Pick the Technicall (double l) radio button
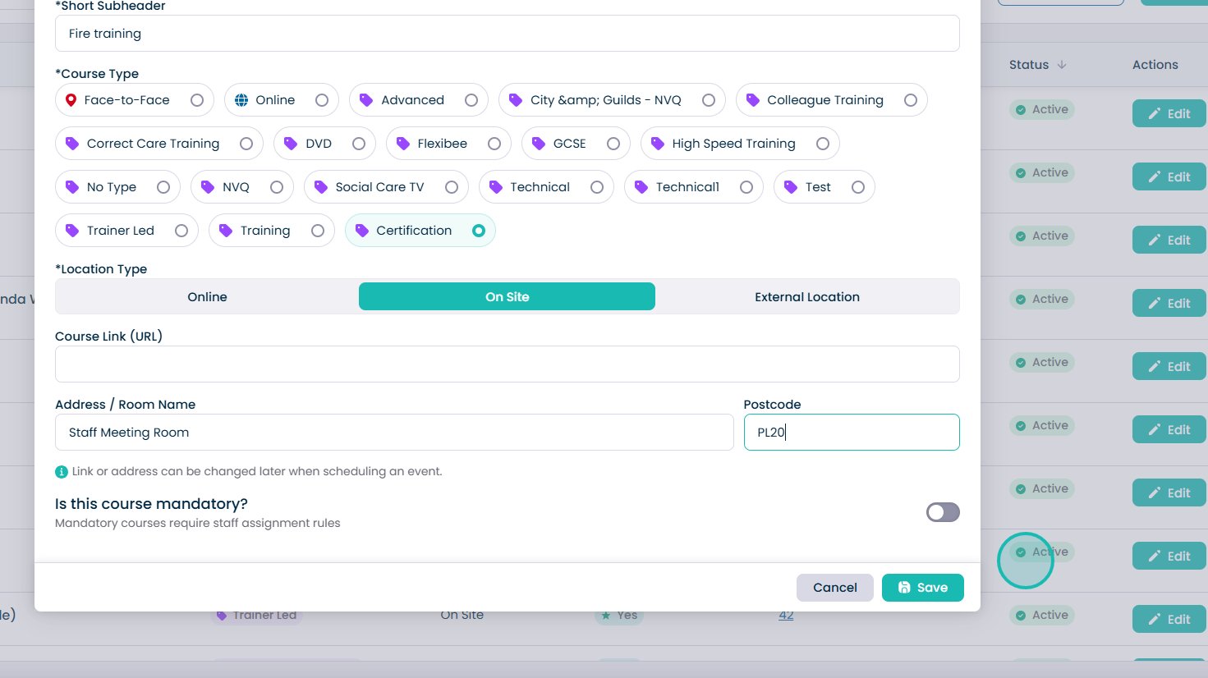The height and width of the screenshot is (678, 1208). 746,187
